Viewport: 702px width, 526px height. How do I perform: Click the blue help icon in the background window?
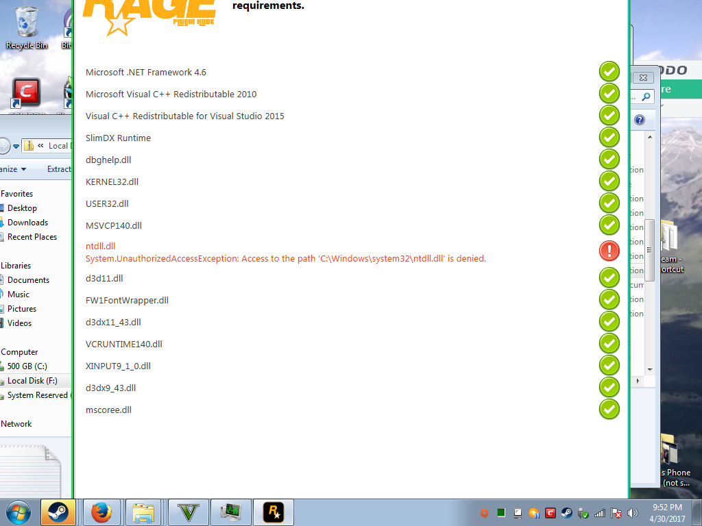point(640,120)
